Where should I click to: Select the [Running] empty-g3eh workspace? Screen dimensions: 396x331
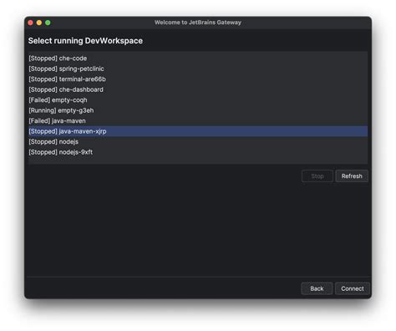click(x=198, y=110)
